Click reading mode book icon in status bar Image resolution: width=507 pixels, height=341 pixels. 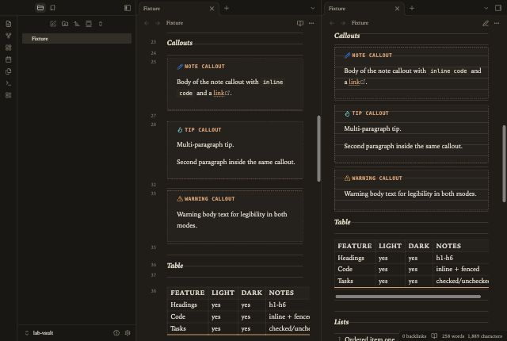click(x=434, y=335)
